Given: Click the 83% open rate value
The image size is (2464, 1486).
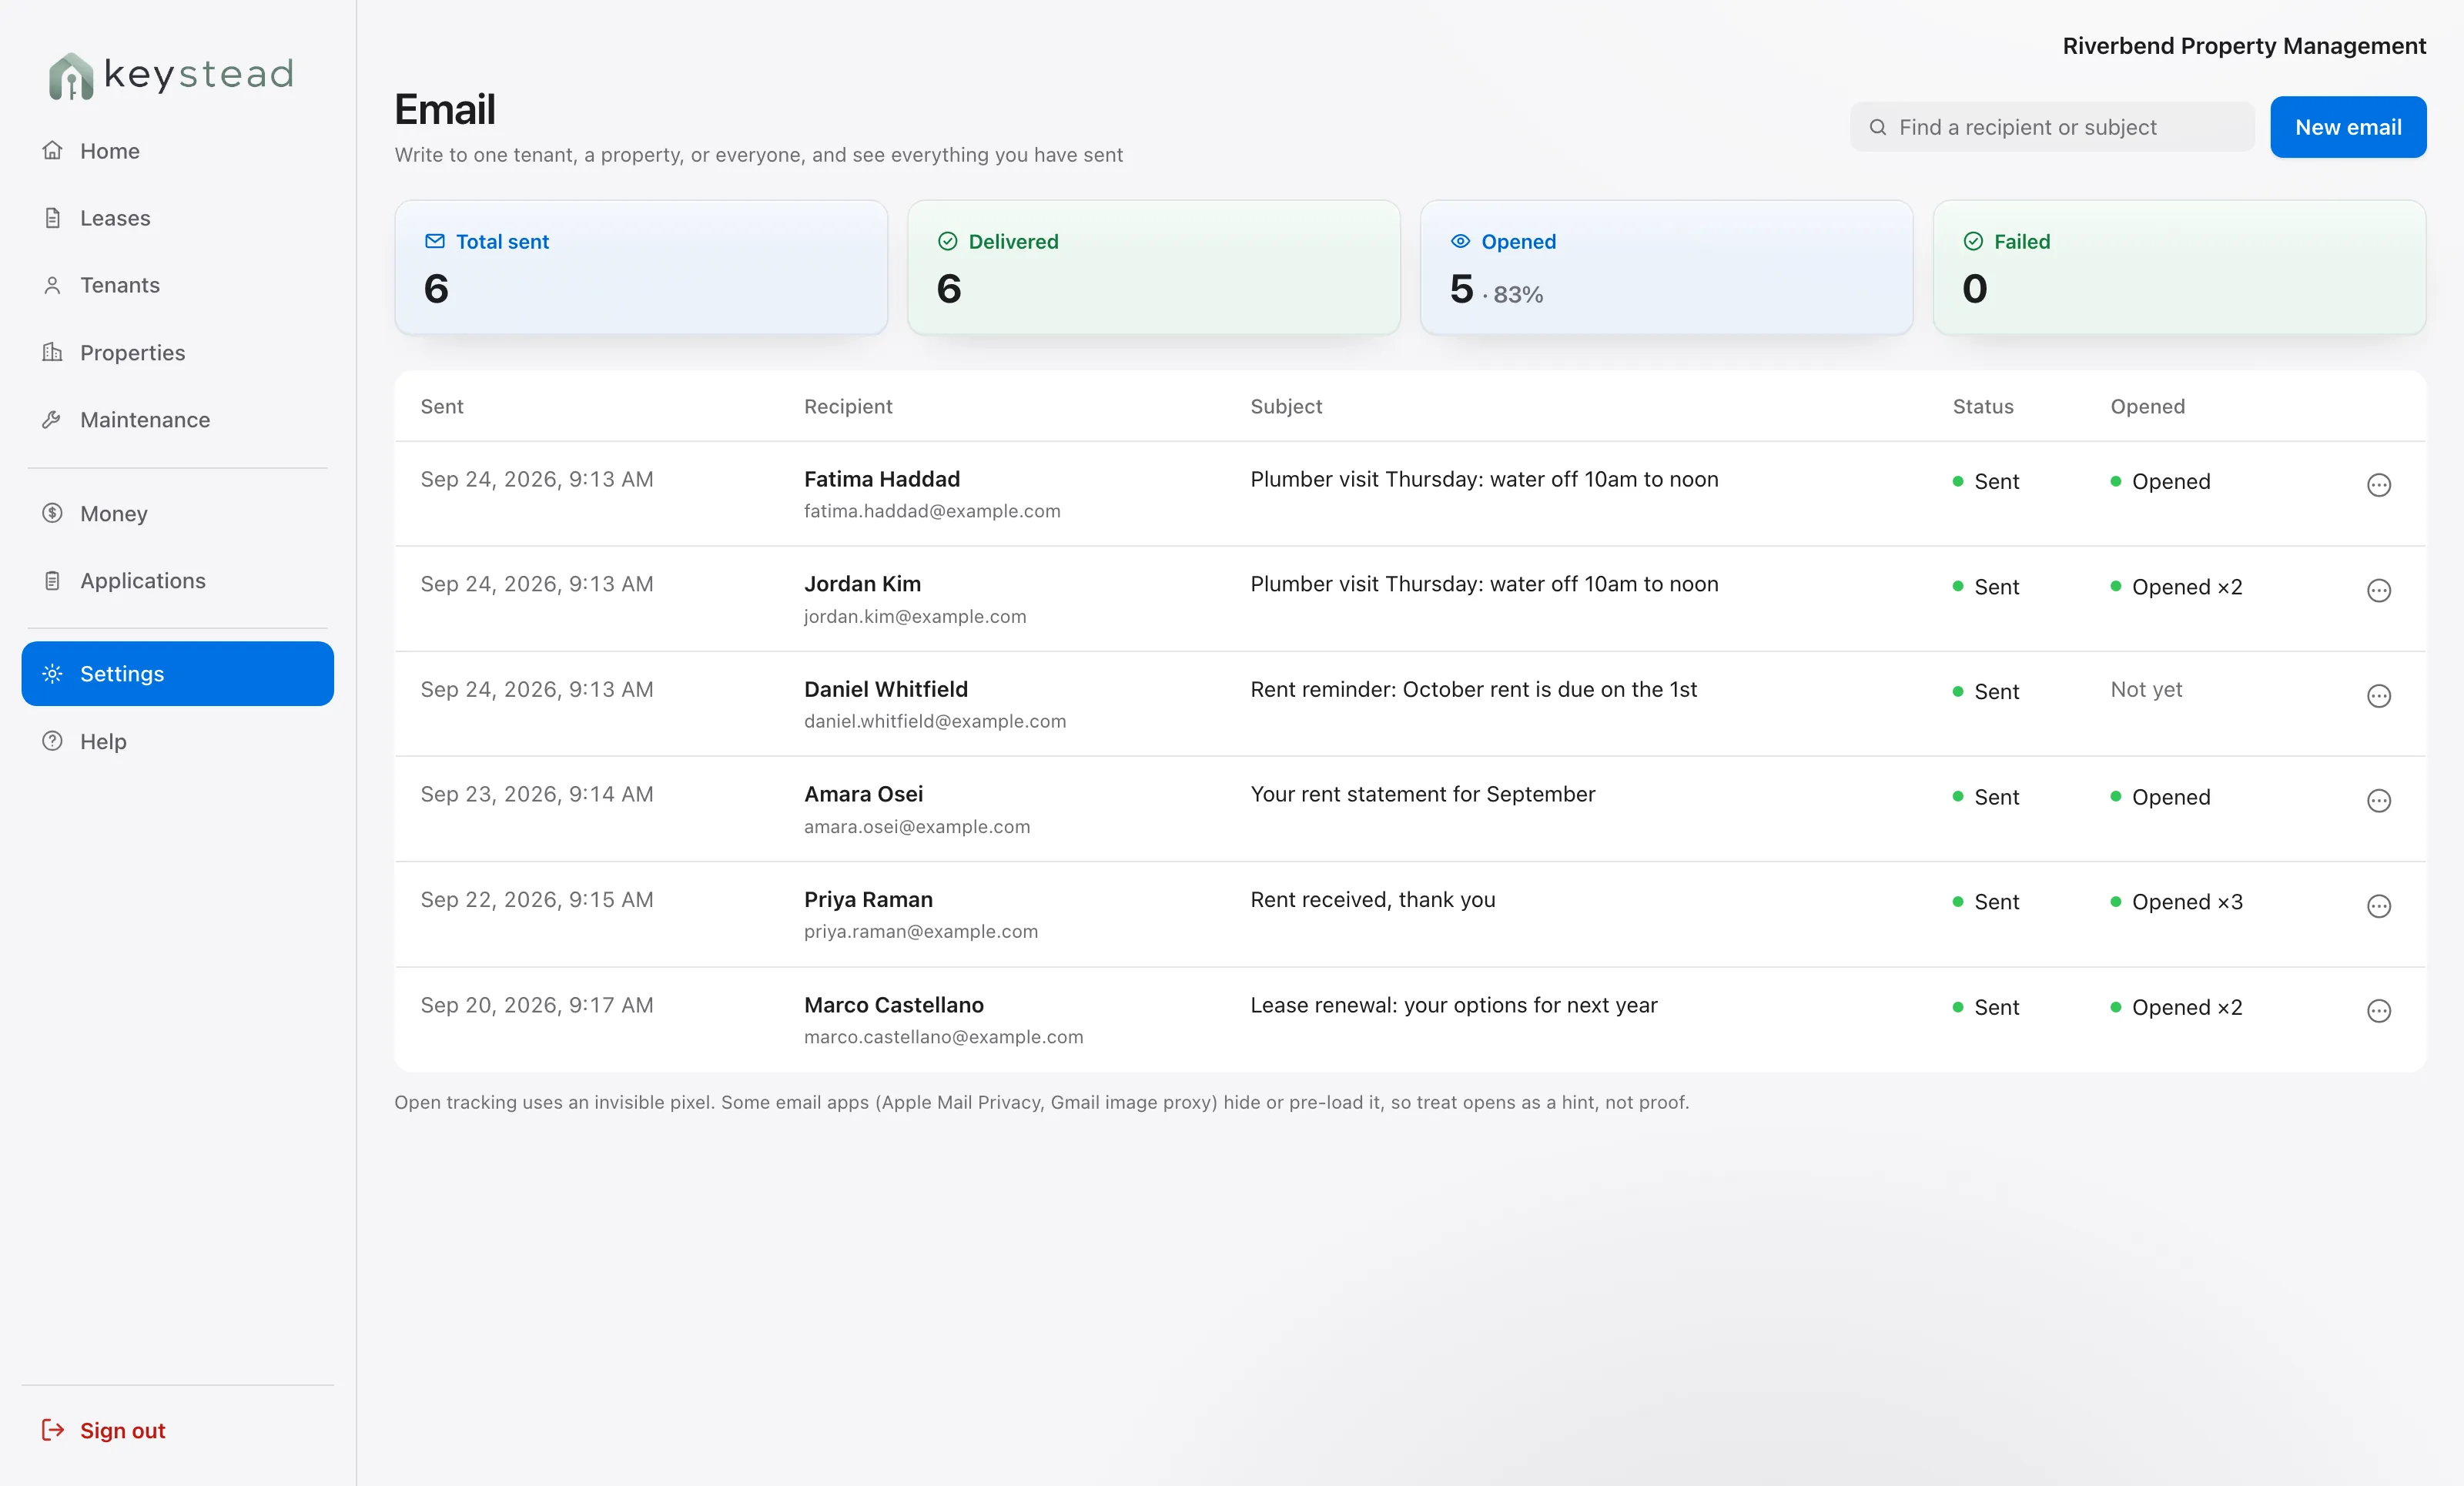Looking at the screenshot, I should pos(1518,295).
